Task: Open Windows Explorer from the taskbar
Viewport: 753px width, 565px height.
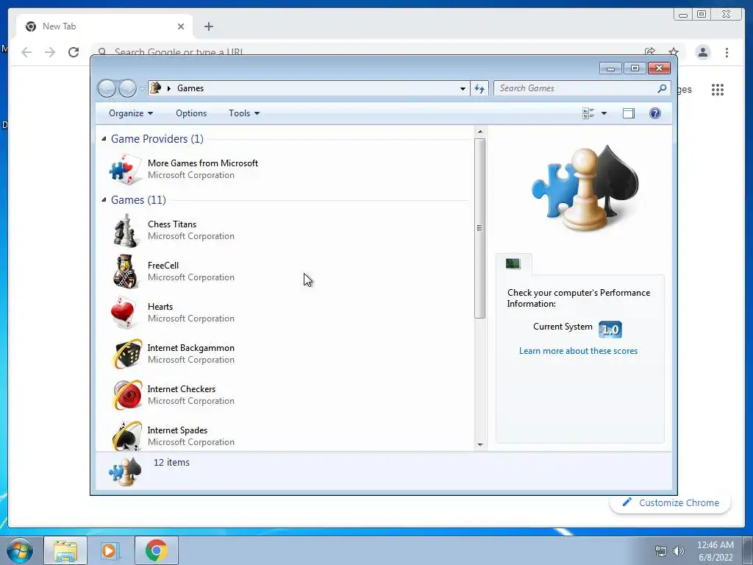Action: pyautogui.click(x=65, y=550)
